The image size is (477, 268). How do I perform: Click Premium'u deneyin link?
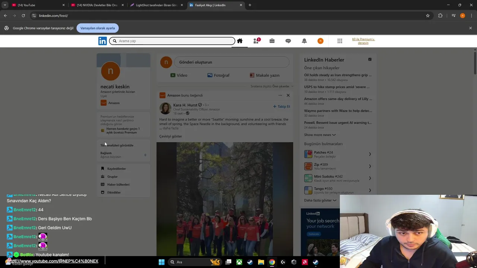(x=363, y=41)
